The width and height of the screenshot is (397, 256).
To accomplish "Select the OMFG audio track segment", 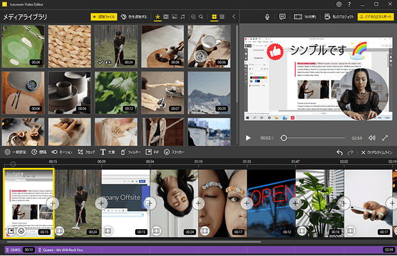I will [x=20, y=250].
